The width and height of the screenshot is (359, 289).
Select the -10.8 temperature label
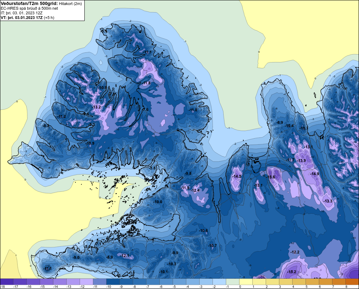(x=103, y=88)
